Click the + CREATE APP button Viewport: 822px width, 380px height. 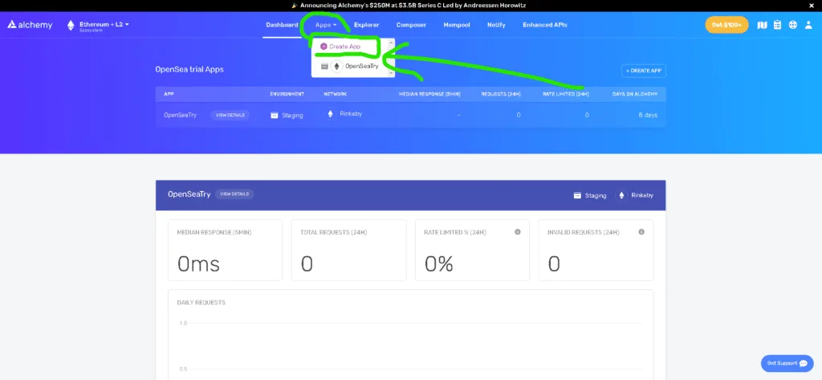click(x=643, y=71)
